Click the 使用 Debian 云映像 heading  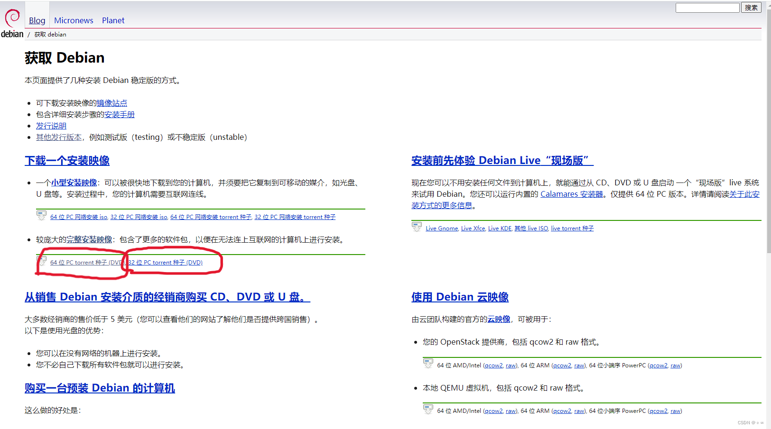(x=460, y=297)
